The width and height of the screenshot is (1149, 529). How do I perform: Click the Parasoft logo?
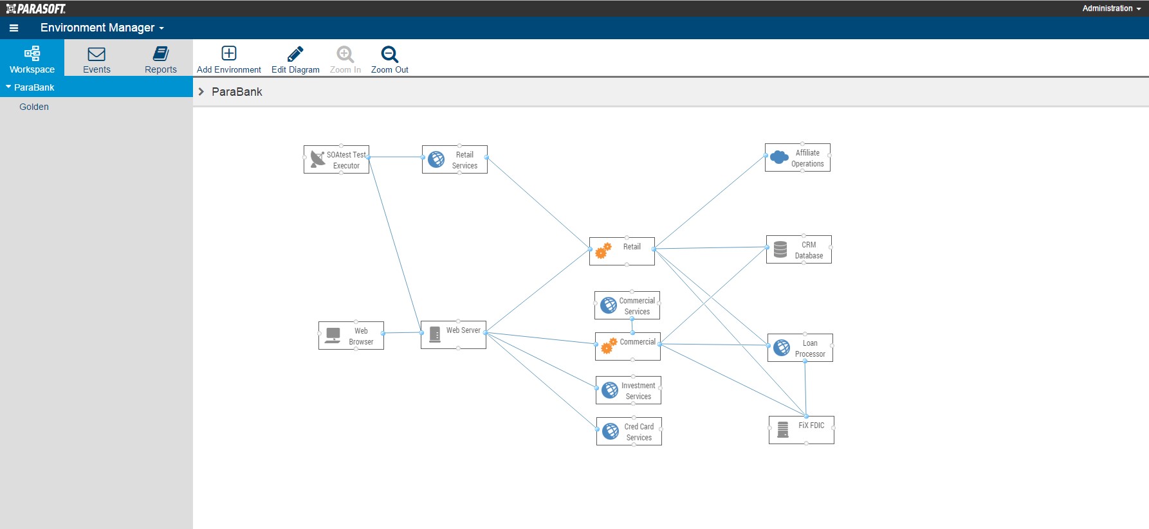pos(36,8)
